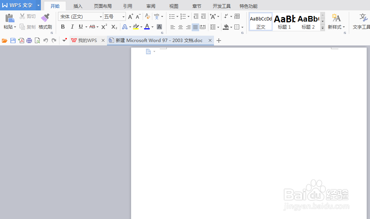Click the page navigation icon in document
Image resolution: width=370 pixels, height=219 pixels.
click(x=148, y=52)
